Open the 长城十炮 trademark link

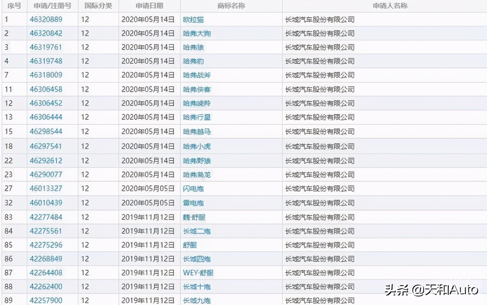(197, 287)
